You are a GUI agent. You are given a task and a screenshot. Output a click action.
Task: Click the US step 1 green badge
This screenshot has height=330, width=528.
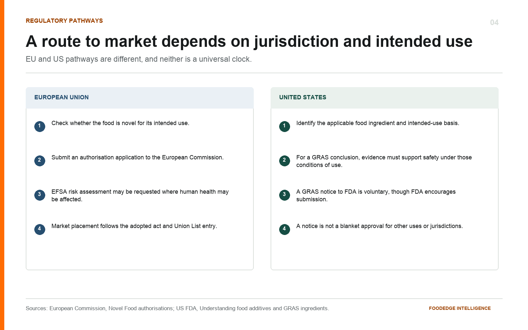[284, 126]
